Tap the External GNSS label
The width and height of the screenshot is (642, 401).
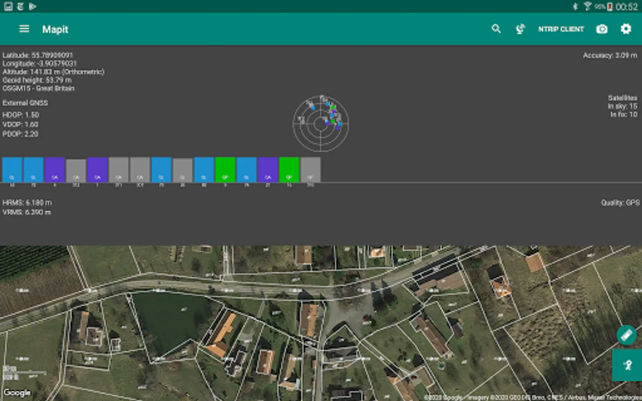click(25, 103)
